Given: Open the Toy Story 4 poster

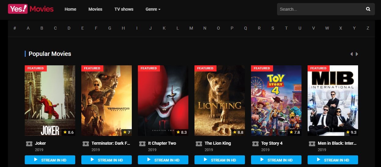Looking at the screenshot, I should point(276,100).
